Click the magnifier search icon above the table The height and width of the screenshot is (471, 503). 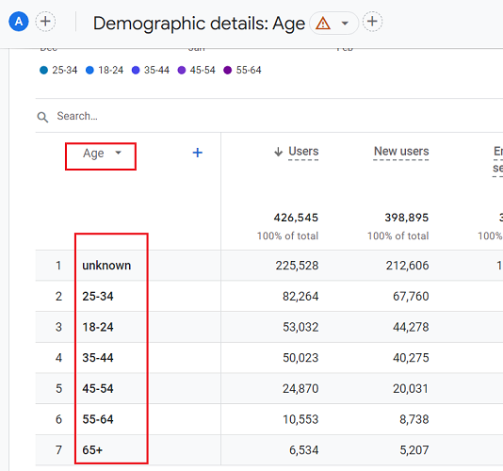coord(42,117)
